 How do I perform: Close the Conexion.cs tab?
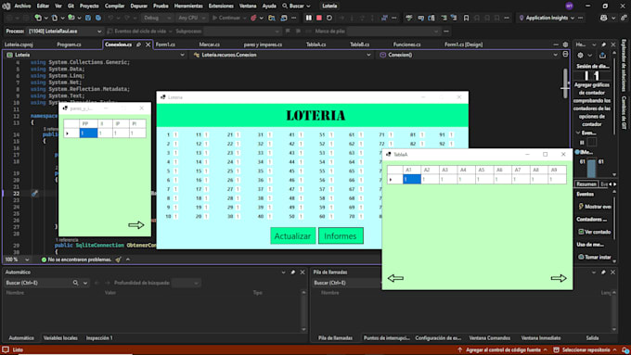pyautogui.click(x=148, y=44)
